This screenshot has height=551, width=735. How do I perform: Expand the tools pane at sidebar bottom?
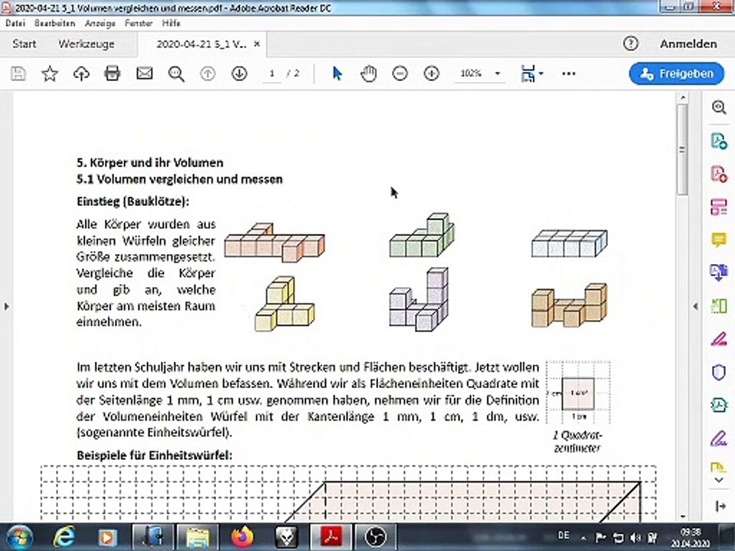click(720, 506)
